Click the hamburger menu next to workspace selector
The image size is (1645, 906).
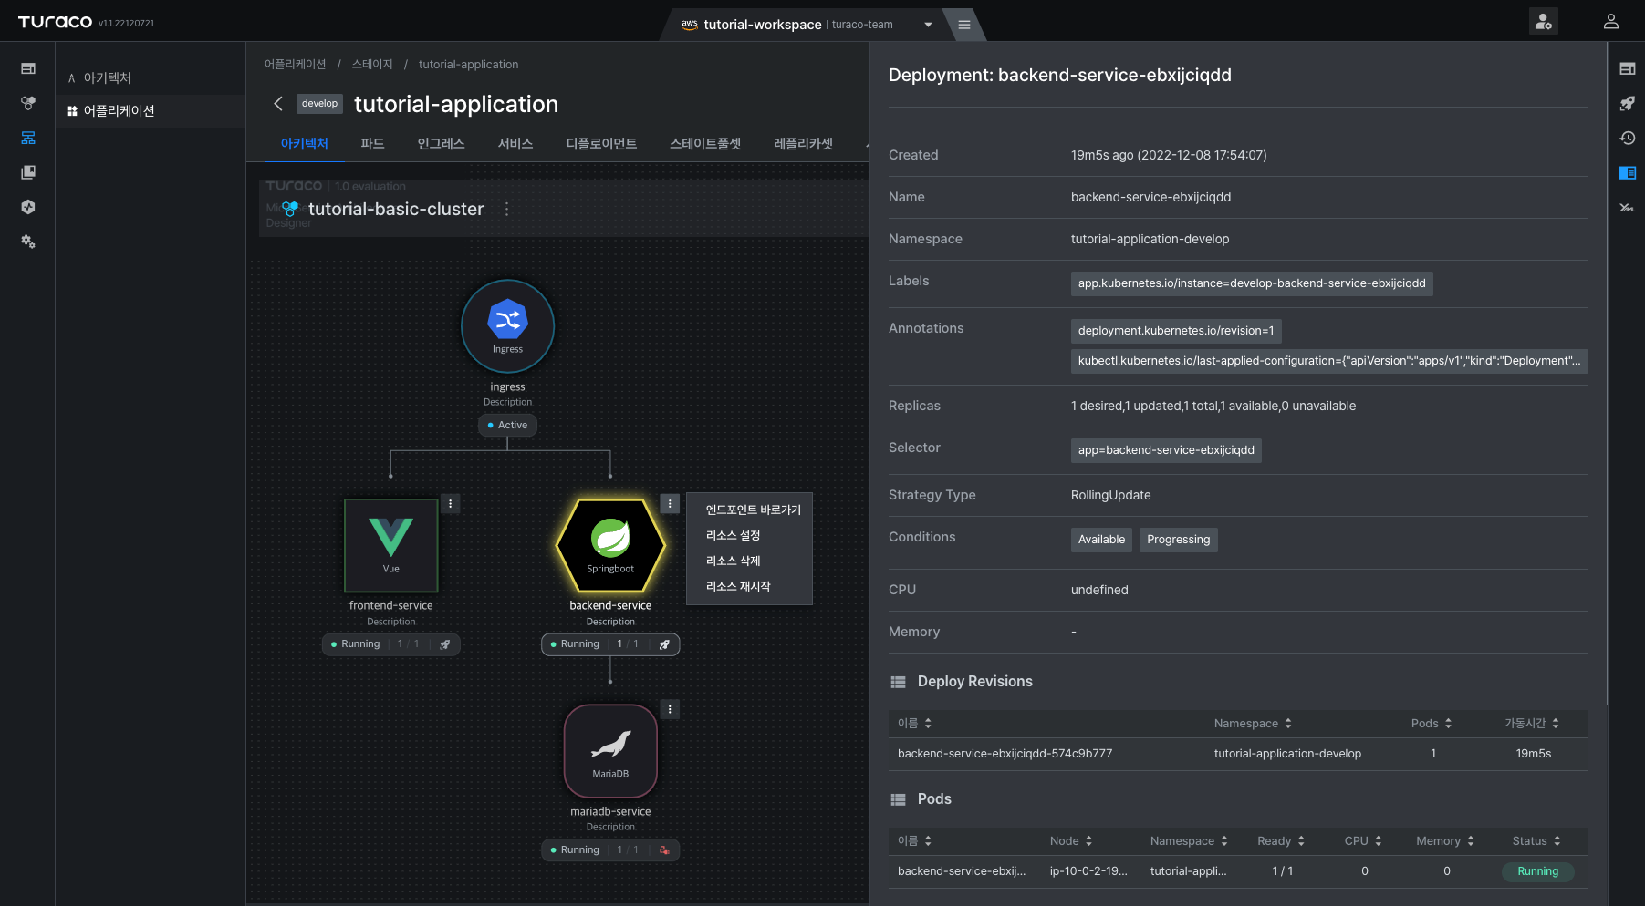coord(963,25)
